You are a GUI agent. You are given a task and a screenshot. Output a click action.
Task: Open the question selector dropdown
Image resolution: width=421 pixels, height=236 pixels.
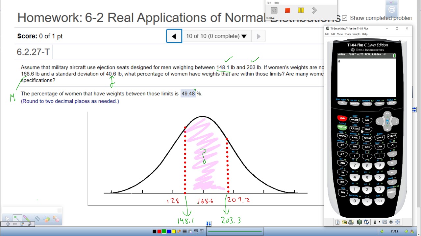[x=216, y=36]
